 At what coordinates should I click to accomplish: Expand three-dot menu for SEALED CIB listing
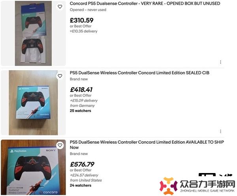point(220,131)
